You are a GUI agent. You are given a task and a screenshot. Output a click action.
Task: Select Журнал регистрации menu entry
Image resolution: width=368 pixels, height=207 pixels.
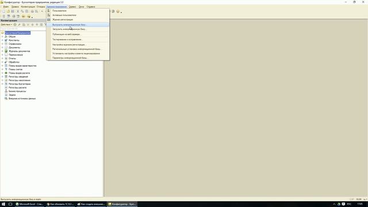pyautogui.click(x=78, y=20)
